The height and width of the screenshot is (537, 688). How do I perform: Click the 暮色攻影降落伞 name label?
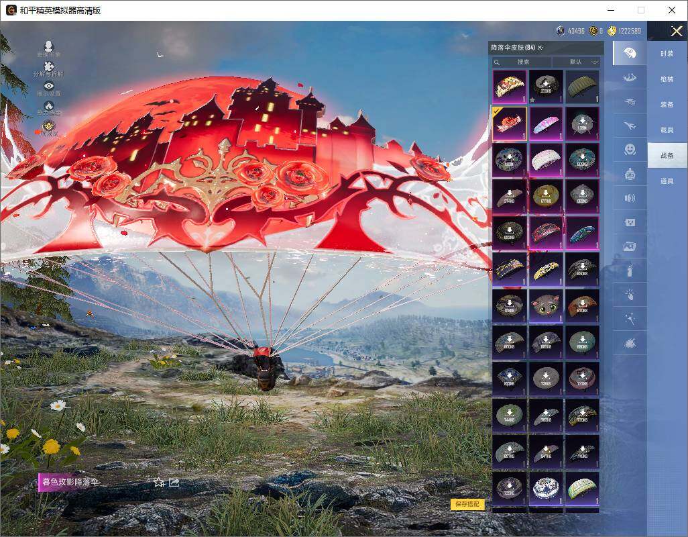pyautogui.click(x=70, y=482)
